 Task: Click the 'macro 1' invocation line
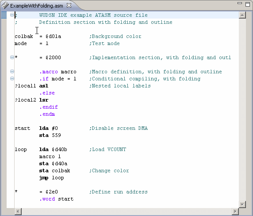tap(50, 156)
